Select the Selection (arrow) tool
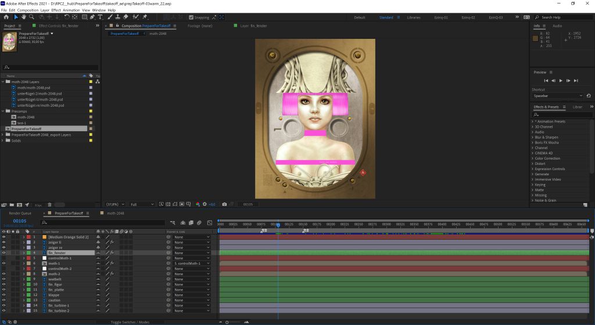 point(16,17)
